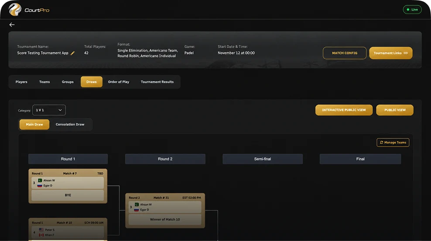The width and height of the screenshot is (431, 241).
Task: Click the Live status indicator
Action: (412, 10)
